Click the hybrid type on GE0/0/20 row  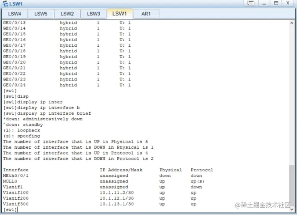pyautogui.click(x=68, y=62)
